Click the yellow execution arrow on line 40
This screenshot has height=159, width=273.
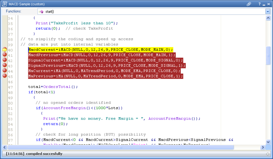4,50
